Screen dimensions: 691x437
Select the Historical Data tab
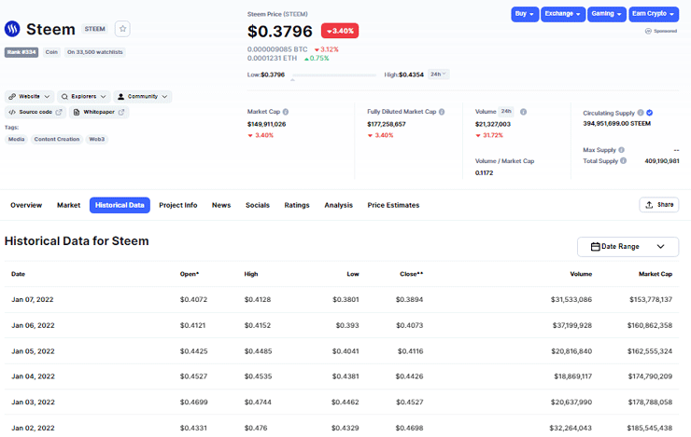click(x=120, y=205)
